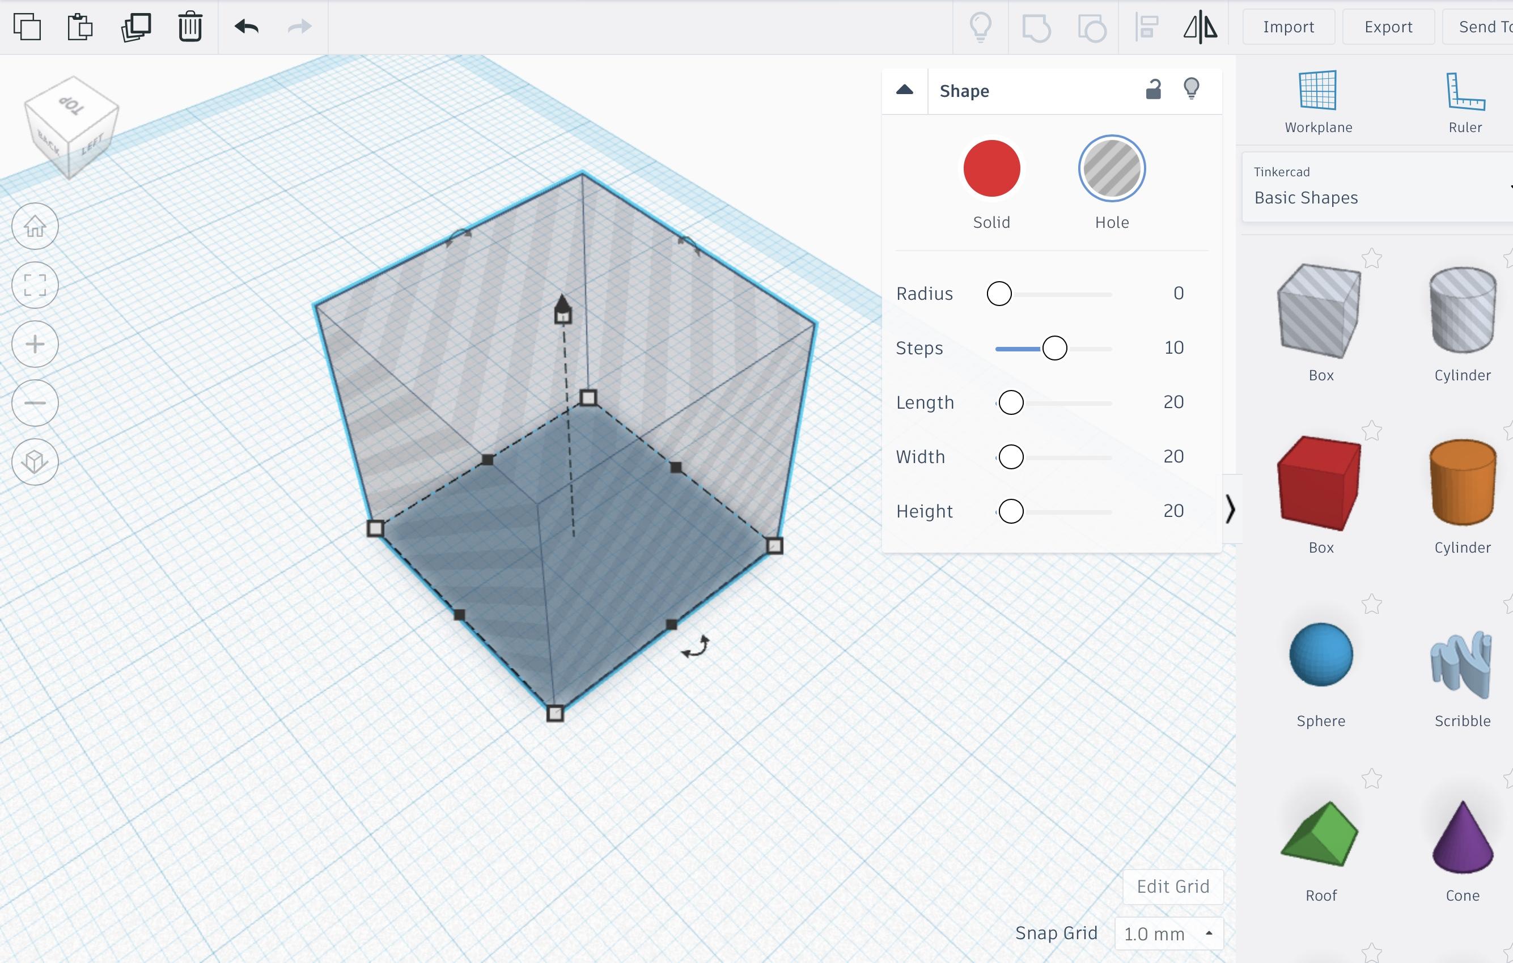Click the Paste clipboard icon
The height and width of the screenshot is (963, 1513).
80,27
